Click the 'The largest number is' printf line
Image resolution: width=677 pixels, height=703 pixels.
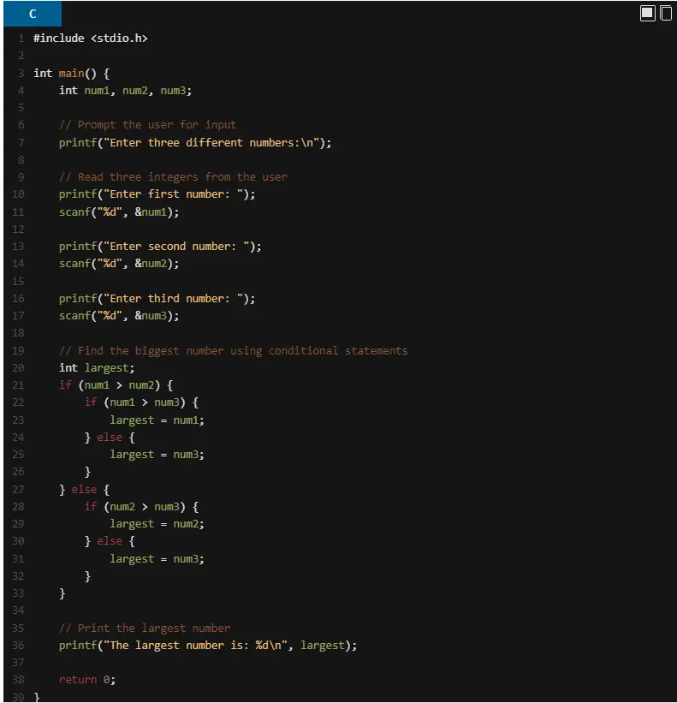click(208, 646)
